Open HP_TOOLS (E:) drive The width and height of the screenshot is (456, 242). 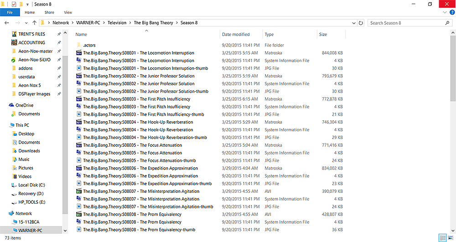pos(32,202)
